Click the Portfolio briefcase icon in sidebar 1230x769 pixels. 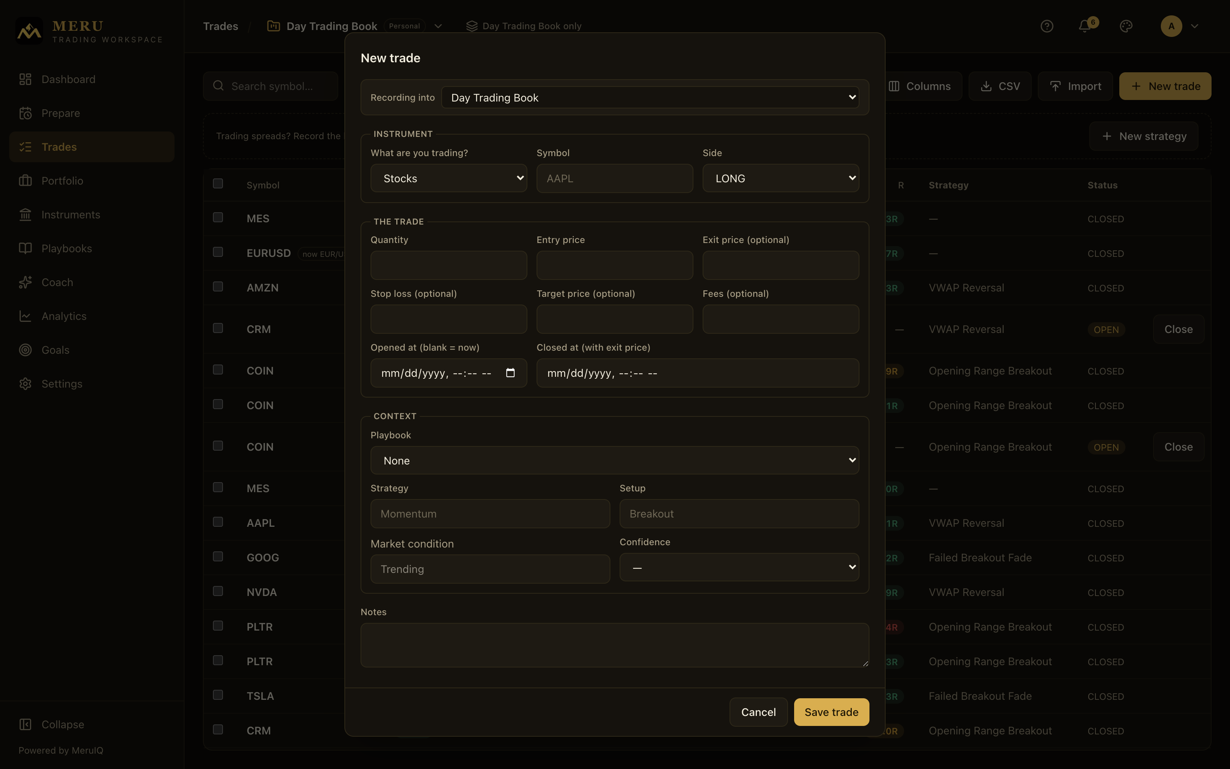point(25,181)
